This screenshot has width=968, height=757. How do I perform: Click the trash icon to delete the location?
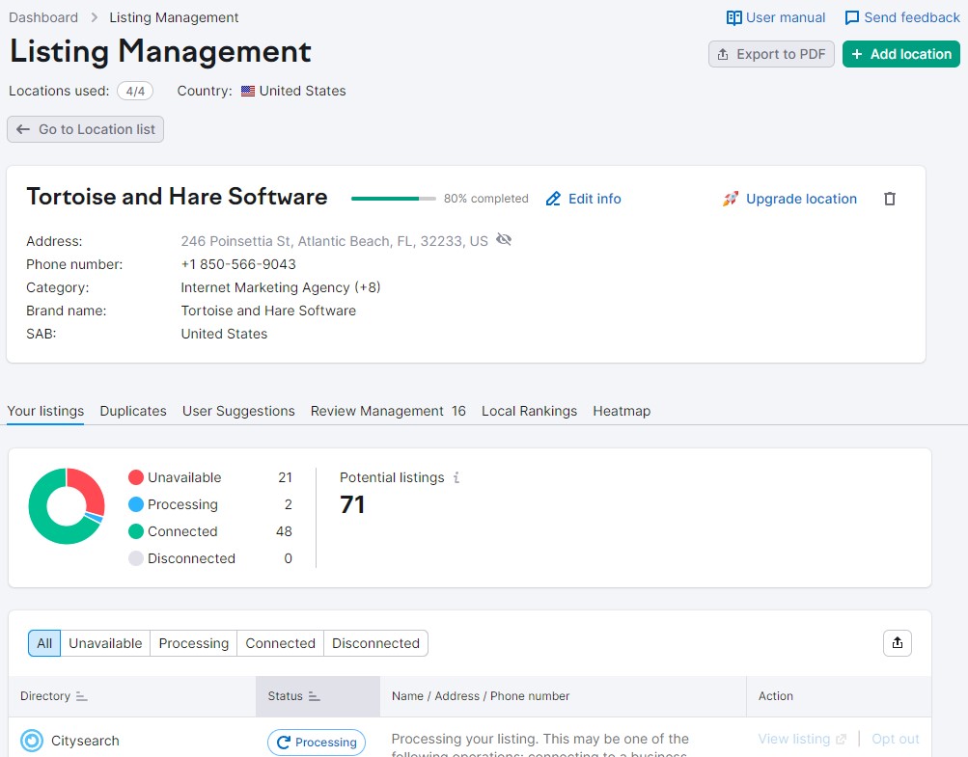(x=889, y=198)
